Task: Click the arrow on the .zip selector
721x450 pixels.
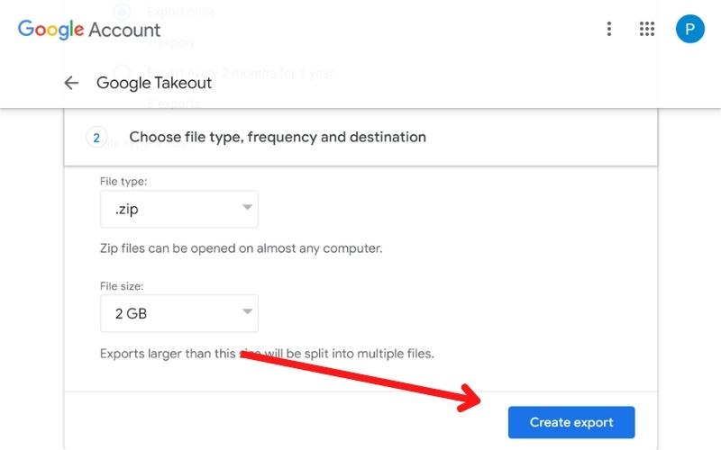Action: tap(247, 209)
